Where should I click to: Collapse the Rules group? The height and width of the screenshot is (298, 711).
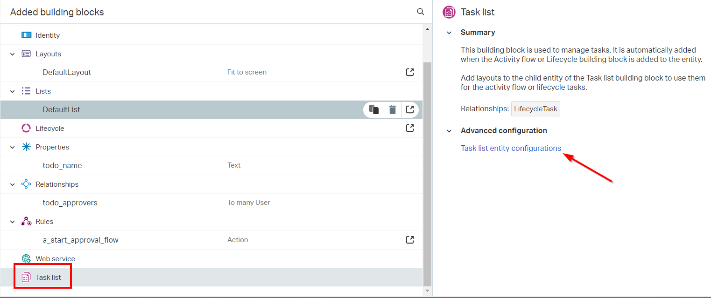tap(13, 222)
